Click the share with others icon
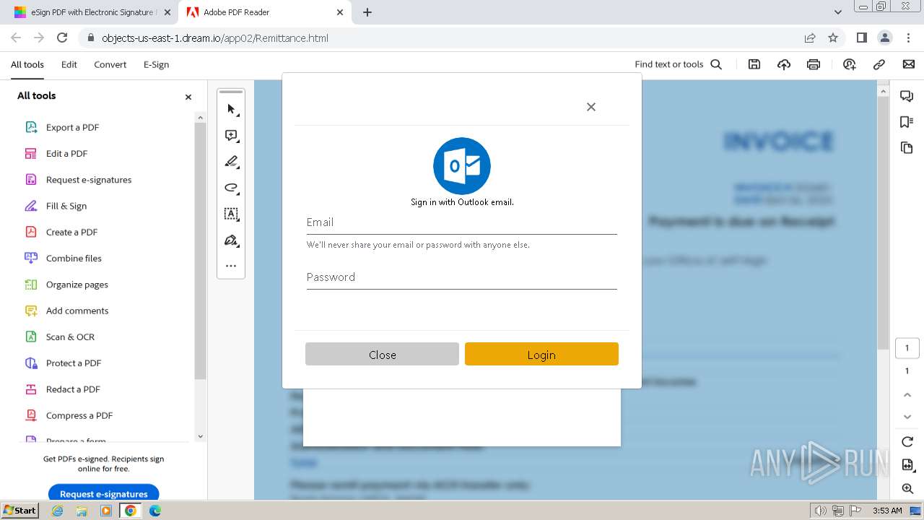 (x=849, y=64)
